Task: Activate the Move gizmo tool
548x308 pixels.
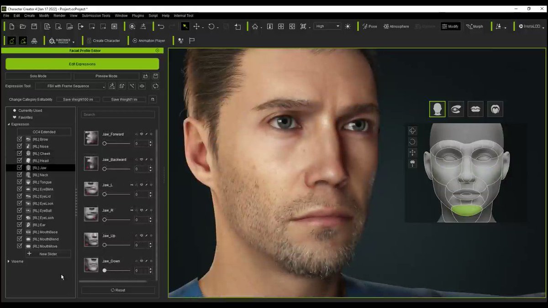Action: pyautogui.click(x=196, y=26)
